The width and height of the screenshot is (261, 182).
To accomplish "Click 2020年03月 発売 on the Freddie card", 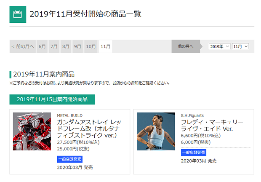I will point(199,161).
